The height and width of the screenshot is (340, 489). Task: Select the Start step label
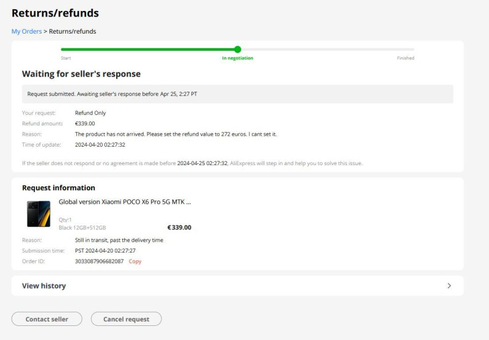(x=66, y=58)
